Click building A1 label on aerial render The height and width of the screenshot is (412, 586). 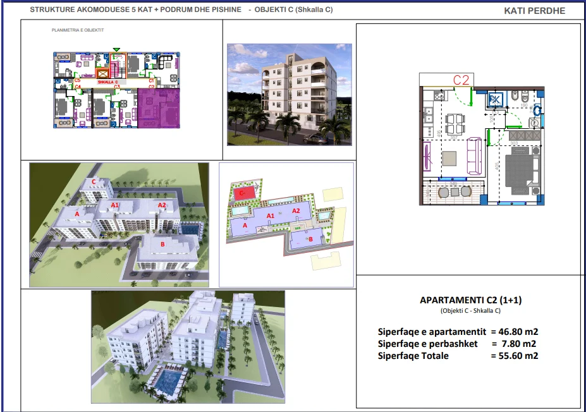pyautogui.click(x=114, y=205)
